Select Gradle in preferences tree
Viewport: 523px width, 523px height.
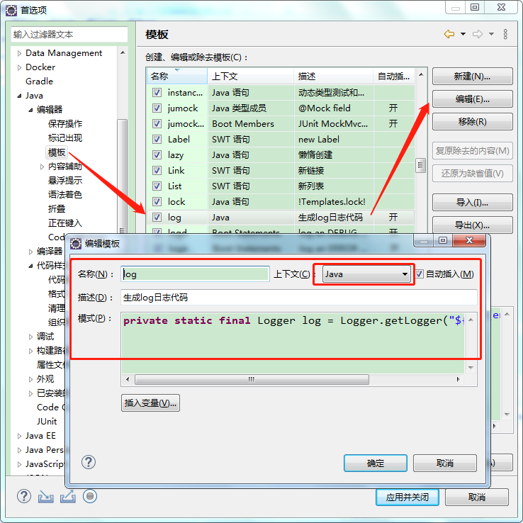(x=39, y=81)
